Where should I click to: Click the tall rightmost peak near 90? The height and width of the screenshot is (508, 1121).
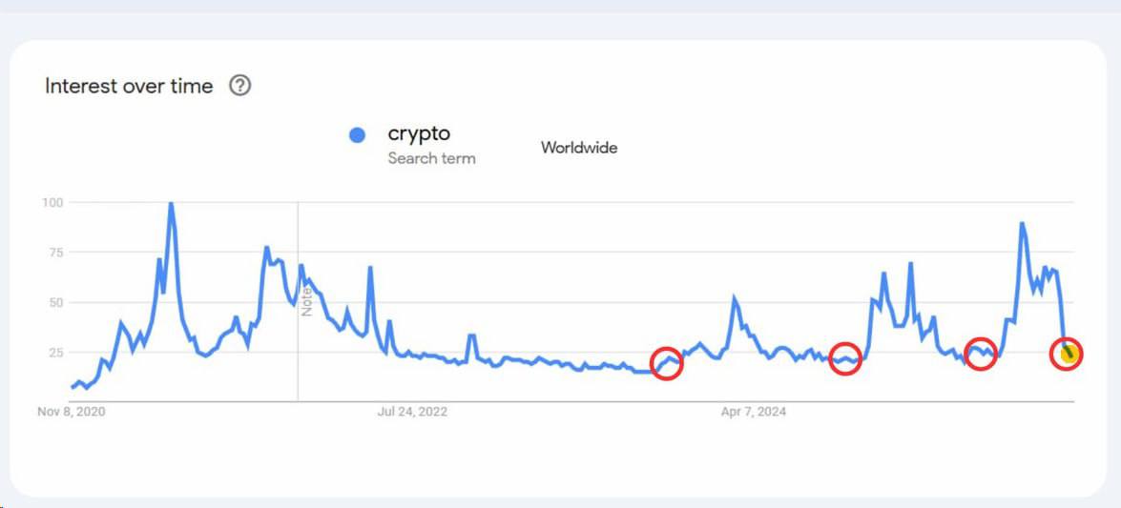[x=1022, y=225]
